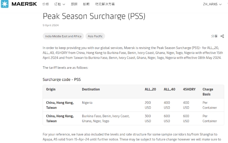Open the 物流解决方案 menu item

point(105,4)
